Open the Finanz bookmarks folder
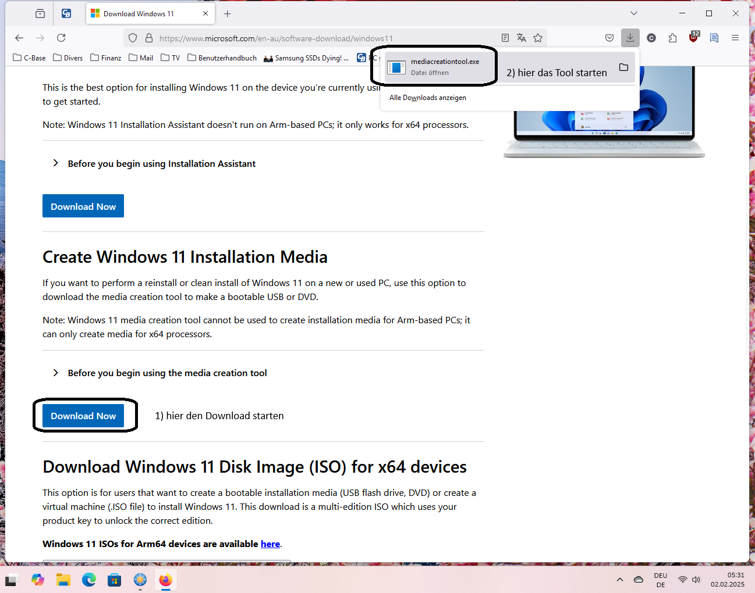This screenshot has height=593, width=755. pos(106,58)
